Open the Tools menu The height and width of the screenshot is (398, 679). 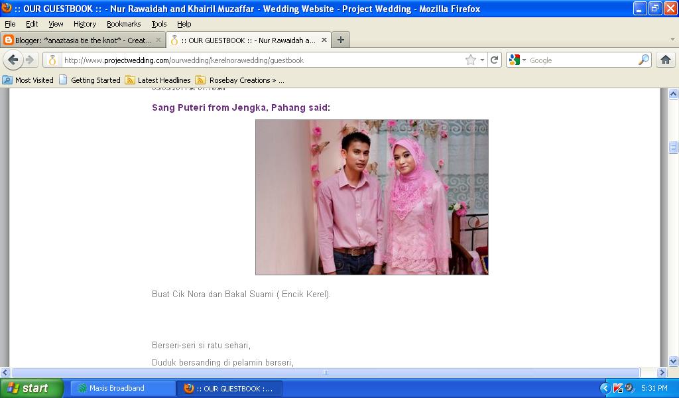158,24
